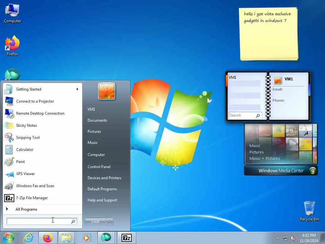Select Music + Pictures in Media Center gadget
The height and width of the screenshot is (244, 325).
pos(264,159)
